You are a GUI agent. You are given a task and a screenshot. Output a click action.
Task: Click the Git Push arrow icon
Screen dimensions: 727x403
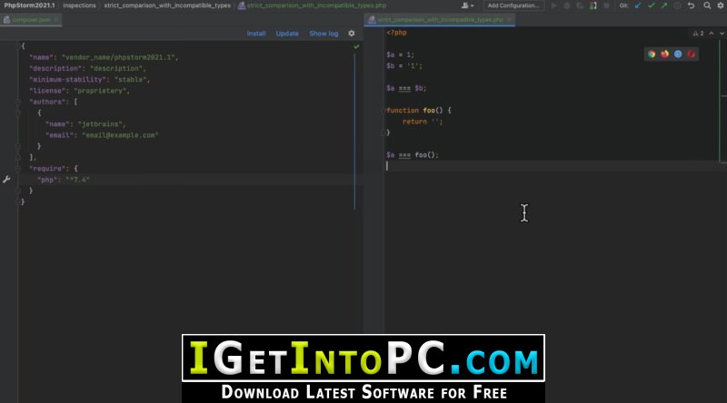(664, 5)
